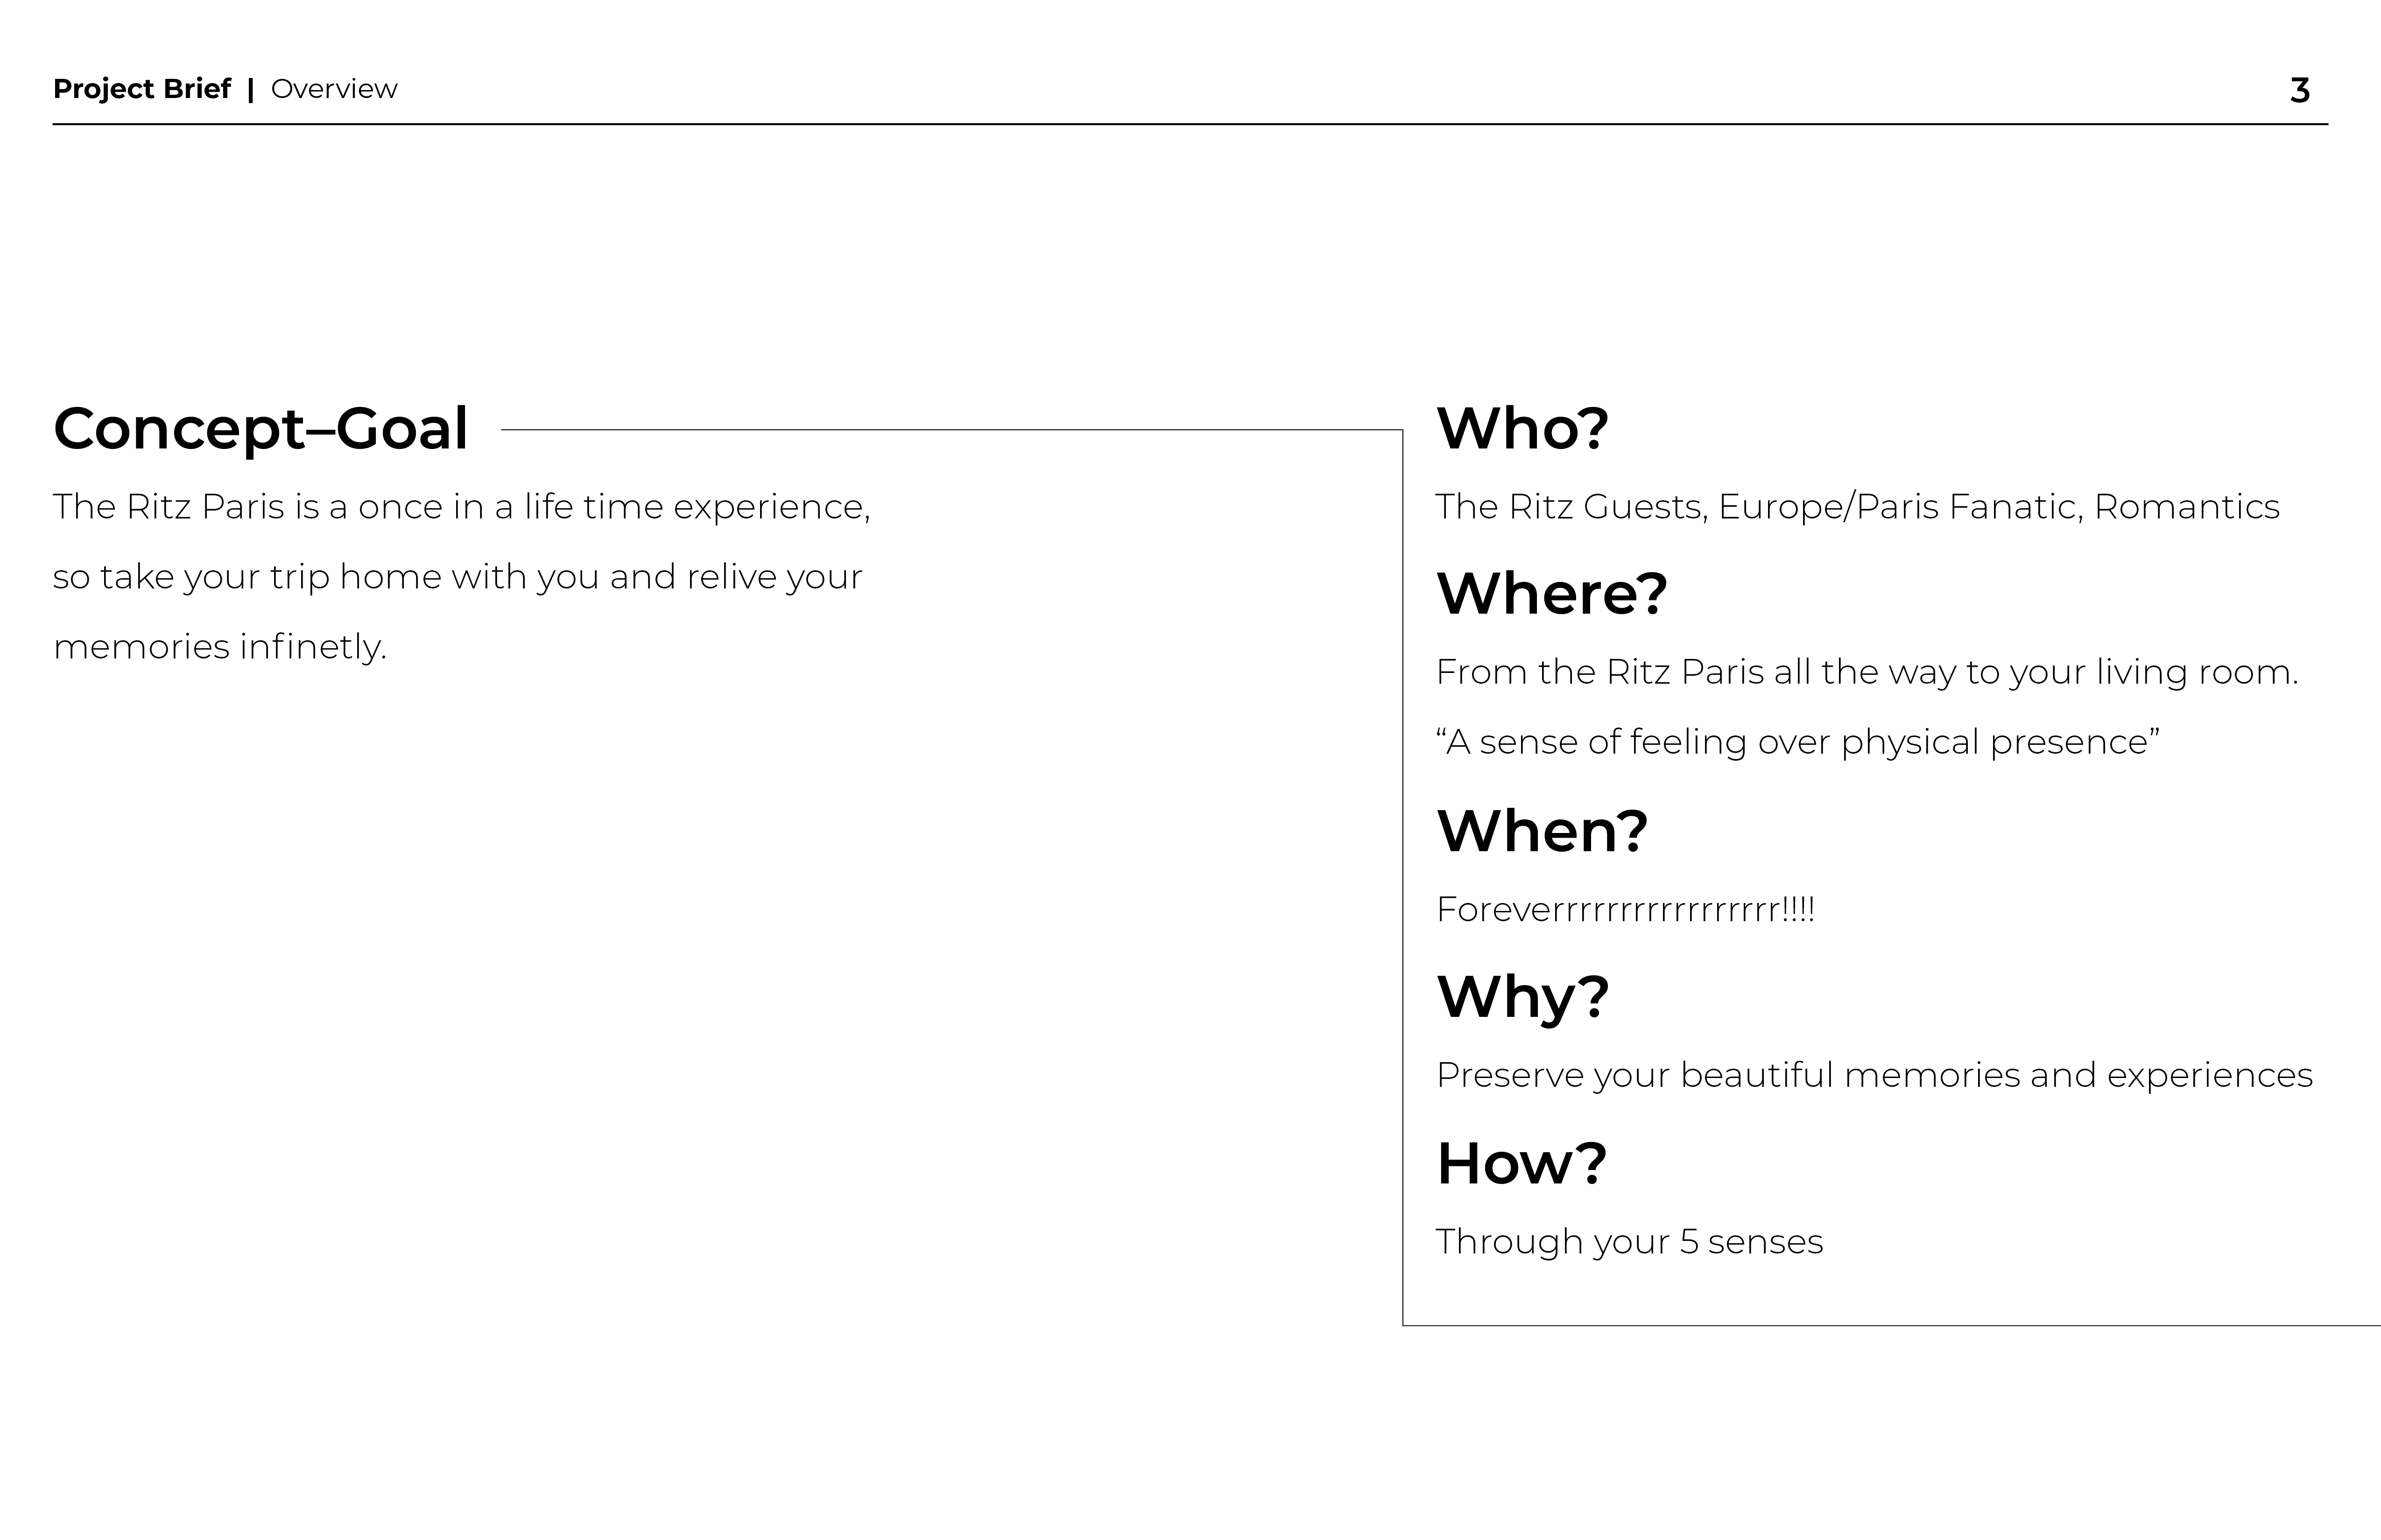Select the text "memories infinetly."
This screenshot has height=1540, width=2381.
pyautogui.click(x=220, y=647)
